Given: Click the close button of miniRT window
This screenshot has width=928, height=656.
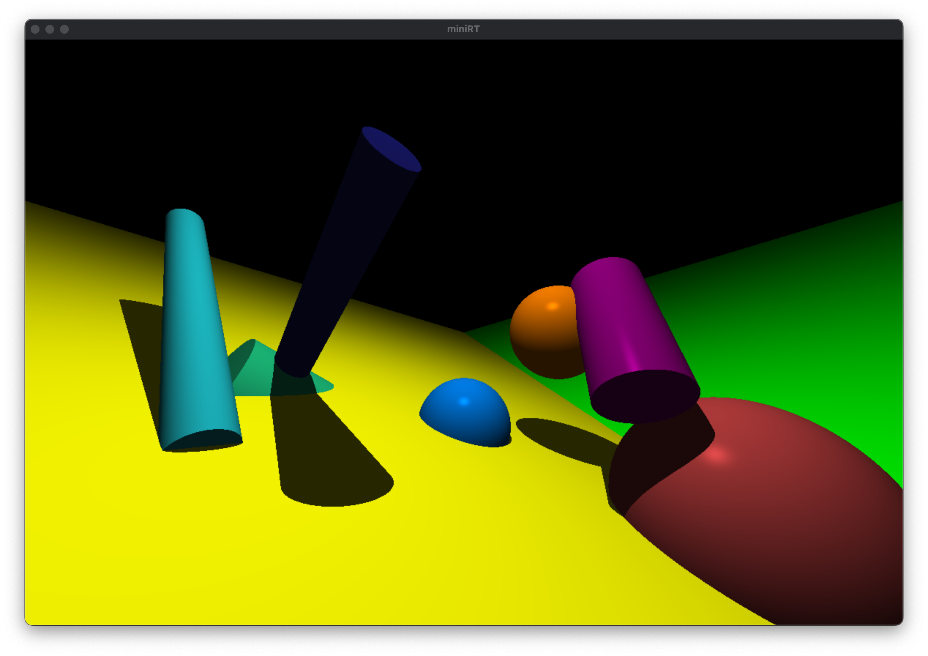Looking at the screenshot, I should click(35, 29).
